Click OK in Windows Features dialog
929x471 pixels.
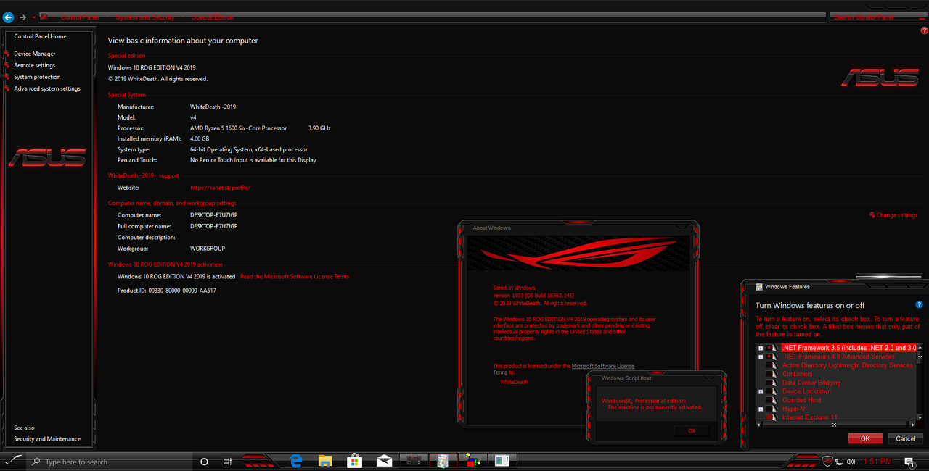tap(865, 438)
